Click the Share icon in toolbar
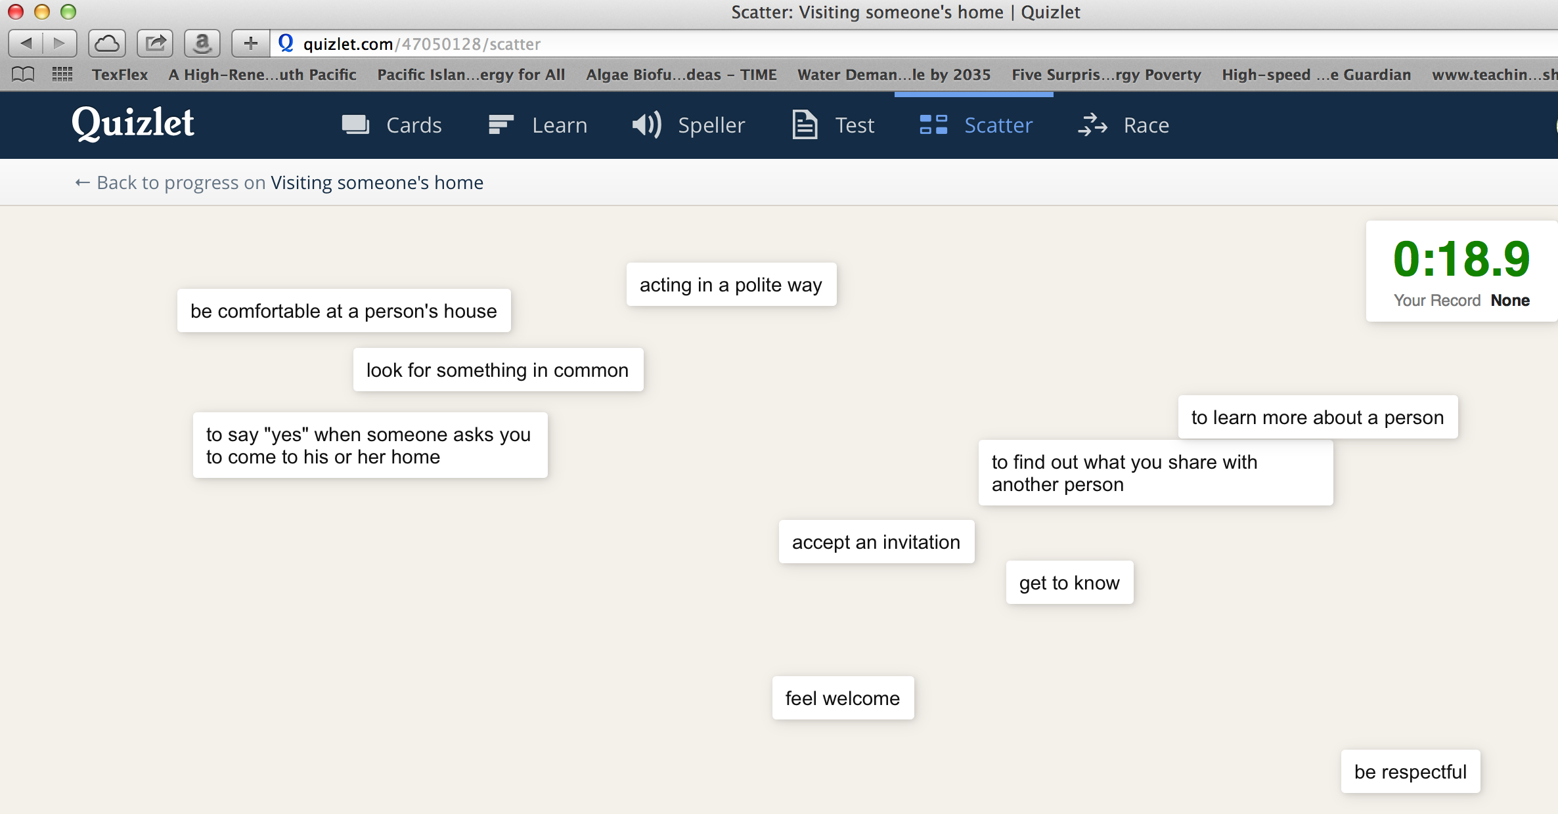 tap(155, 44)
